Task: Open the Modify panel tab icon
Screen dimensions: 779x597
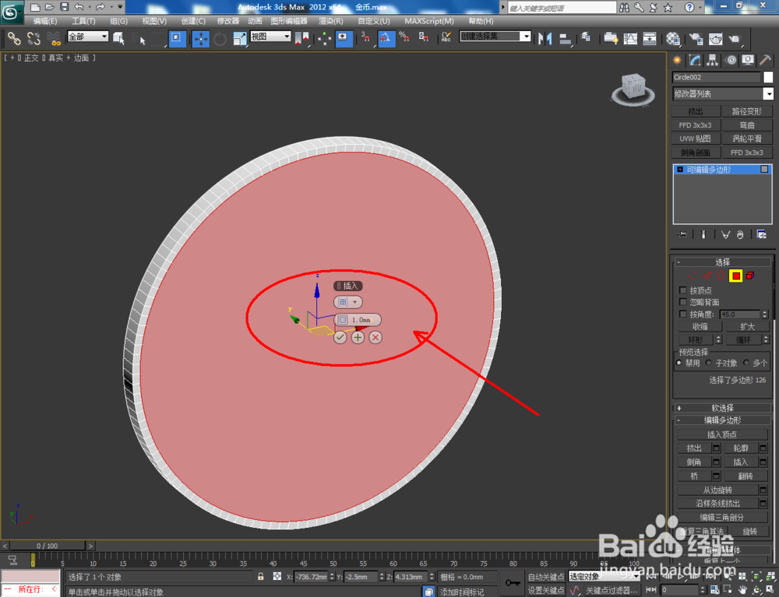Action: (695, 60)
